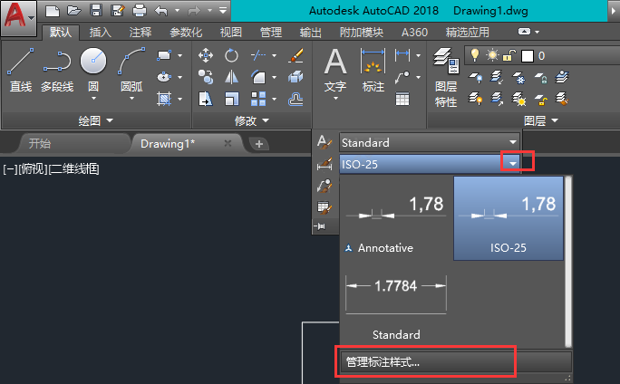Screen dimensions: 620x384
Task: Select the Move tool icon
Action: pos(206,55)
